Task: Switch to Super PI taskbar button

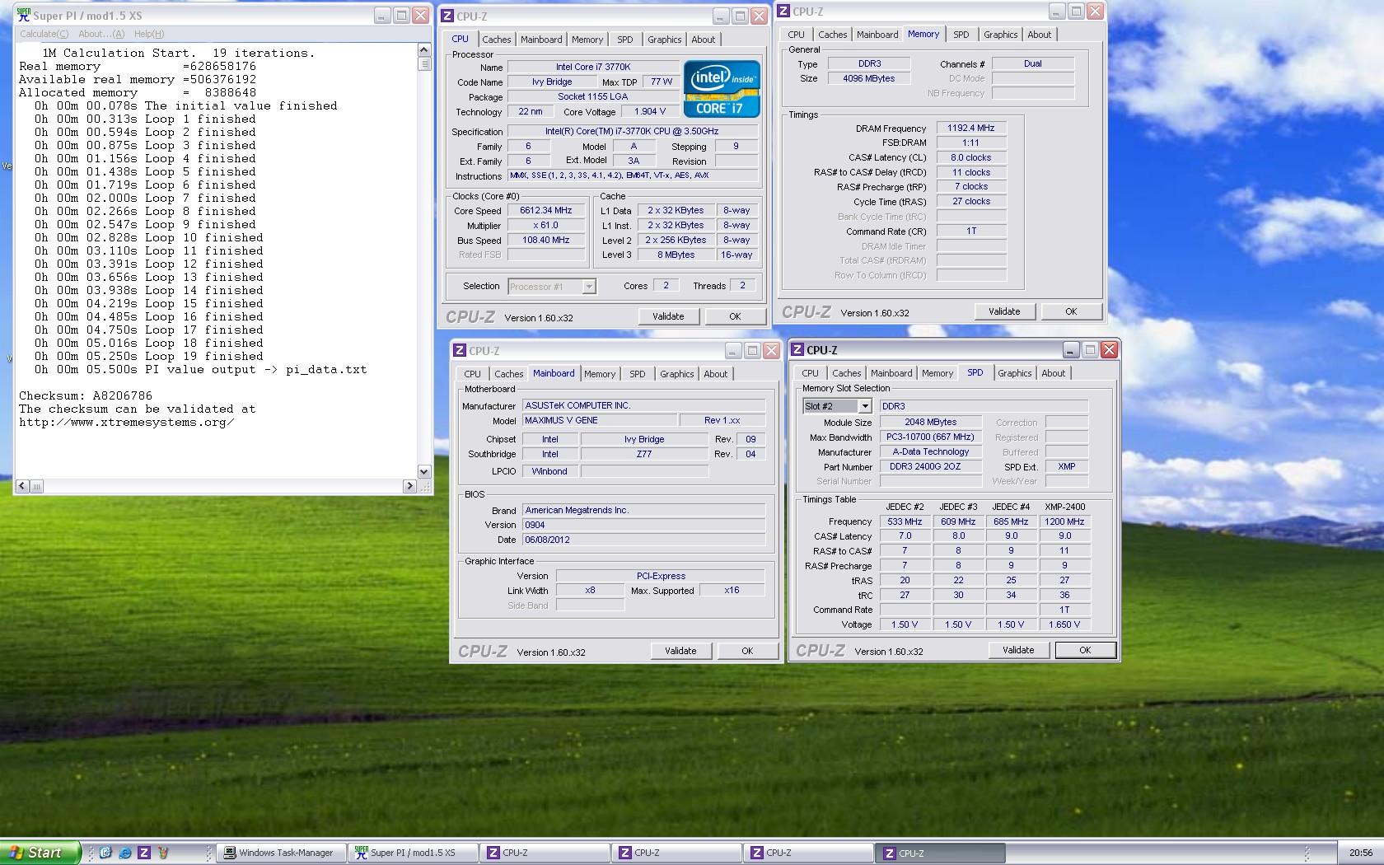Action: tap(413, 853)
